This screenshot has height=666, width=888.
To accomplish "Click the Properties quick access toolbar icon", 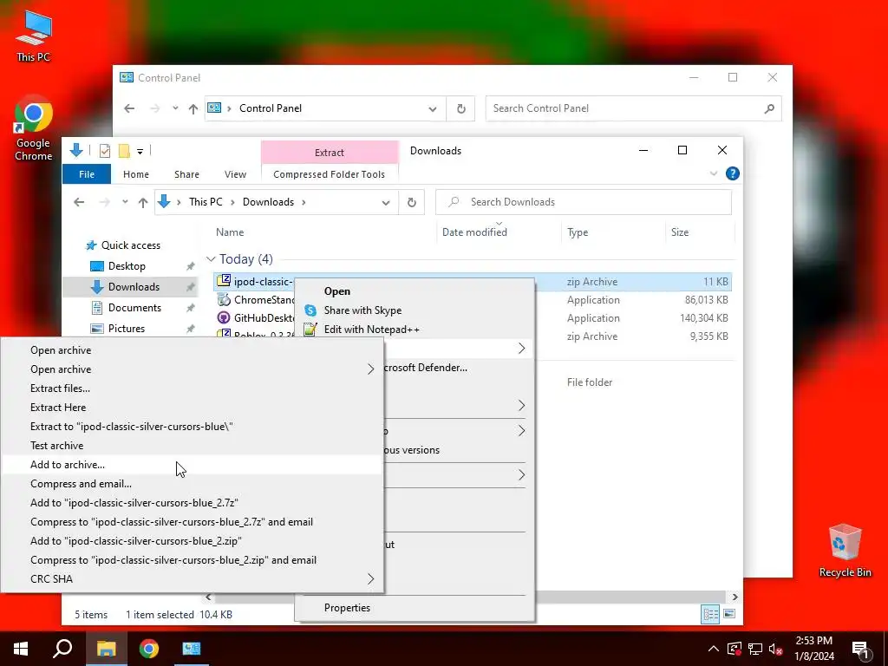I will click(105, 151).
